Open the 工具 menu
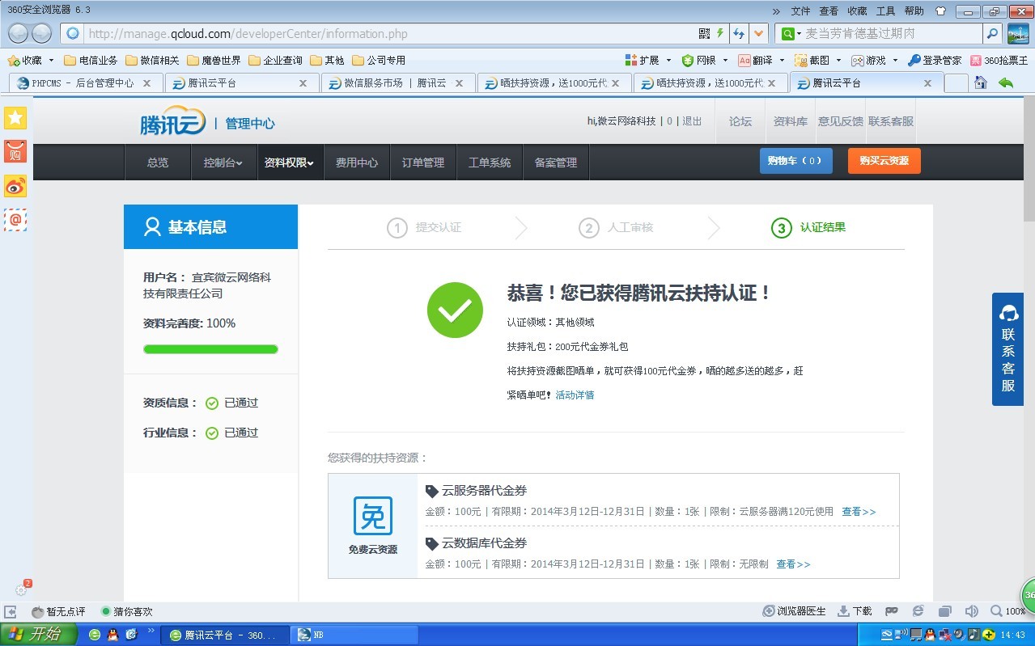 coord(886,11)
